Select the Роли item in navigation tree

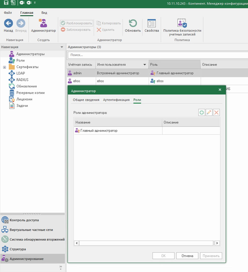coord(21,60)
